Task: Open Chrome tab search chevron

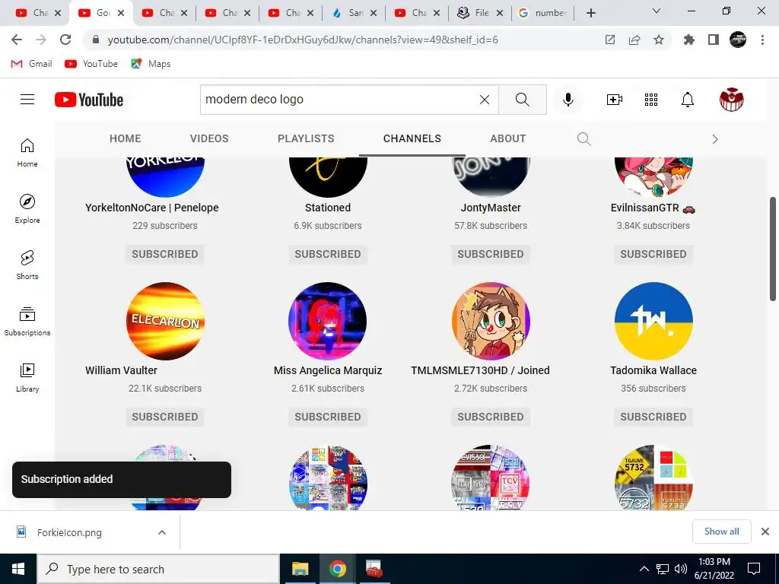Action: (x=657, y=11)
